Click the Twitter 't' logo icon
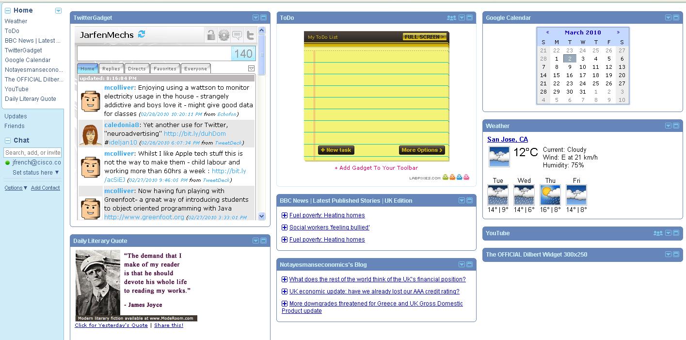 pos(250,35)
